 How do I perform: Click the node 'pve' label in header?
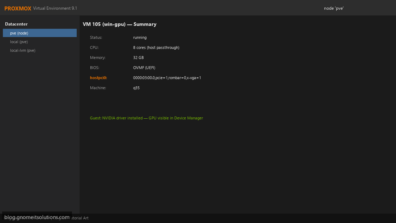334,8
